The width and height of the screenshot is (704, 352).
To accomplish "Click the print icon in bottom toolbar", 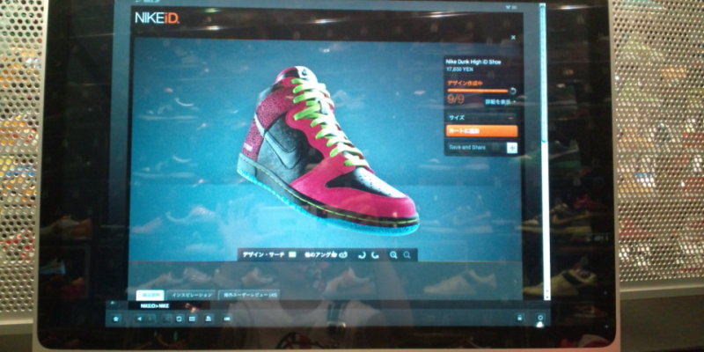I will (x=209, y=319).
